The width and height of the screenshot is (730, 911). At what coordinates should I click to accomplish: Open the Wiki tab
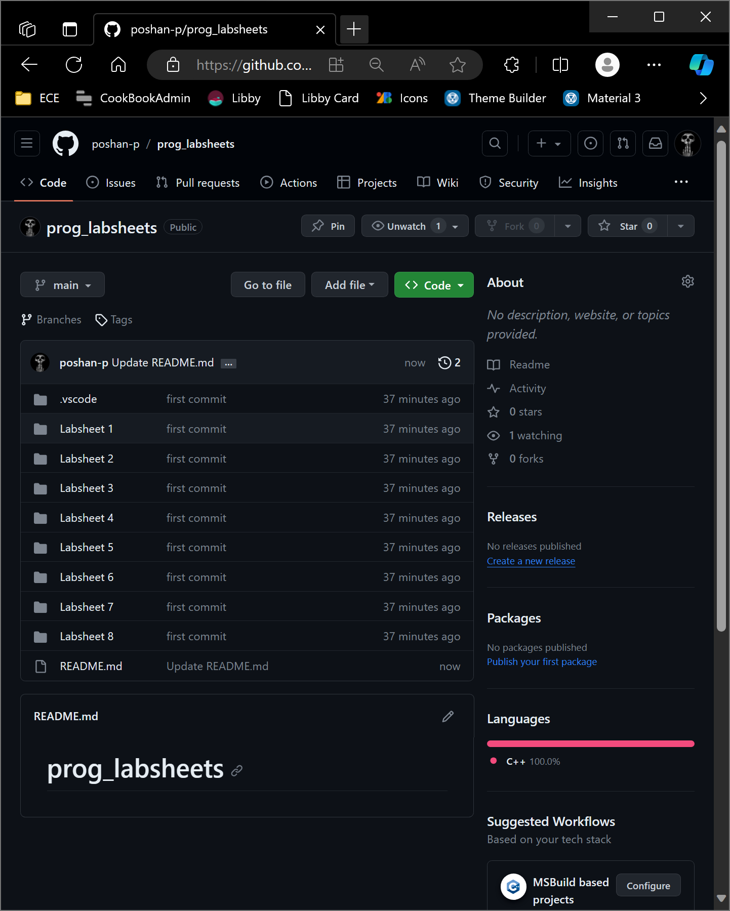point(438,183)
